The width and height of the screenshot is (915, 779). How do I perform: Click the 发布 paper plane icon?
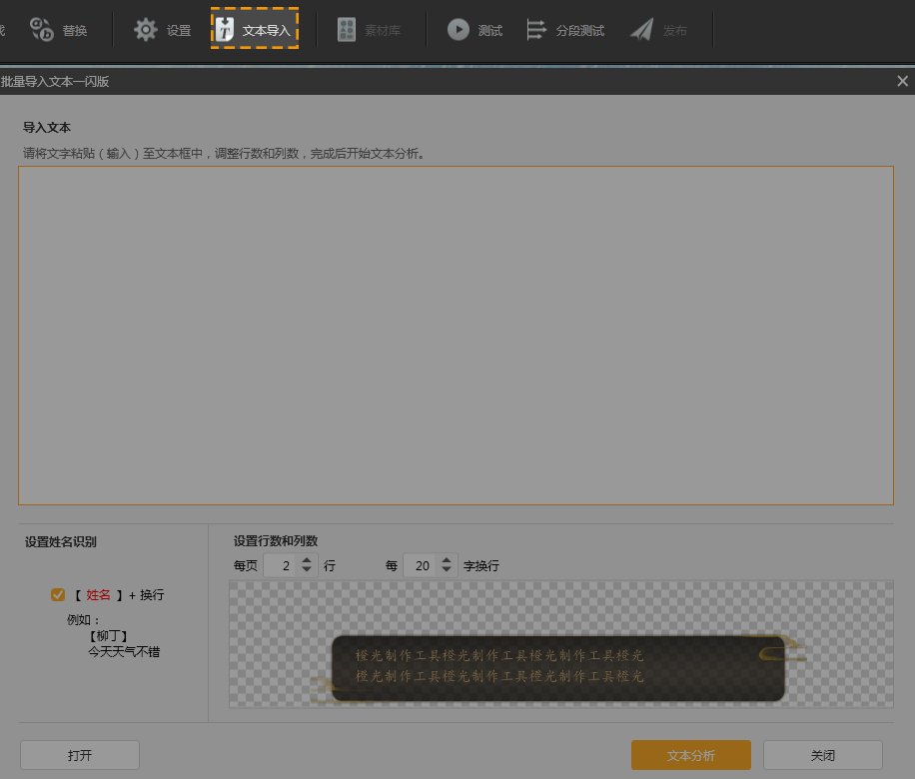(641, 30)
